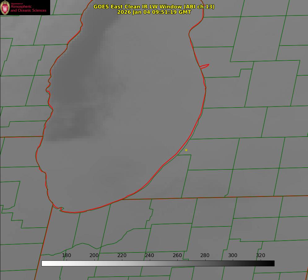This screenshot has width=308, height=280.
Task: Click the 240 label on the colorbar
Action: 150,255
